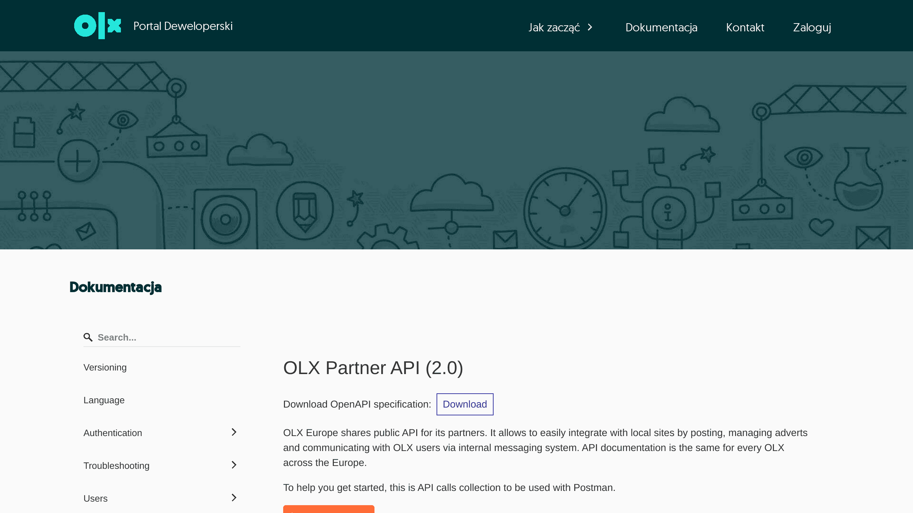
Task: Click the Authentication chevron arrow
Action: (x=234, y=432)
